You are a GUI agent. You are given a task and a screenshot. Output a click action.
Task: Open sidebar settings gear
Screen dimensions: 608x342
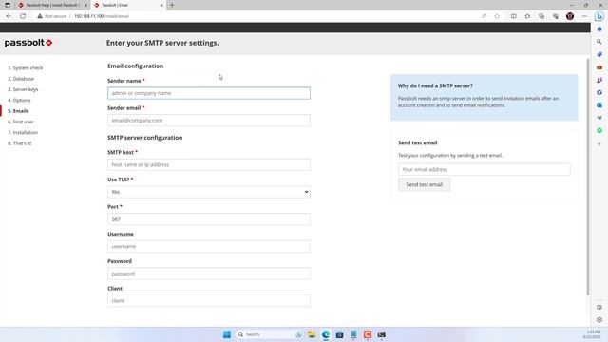tap(599, 320)
